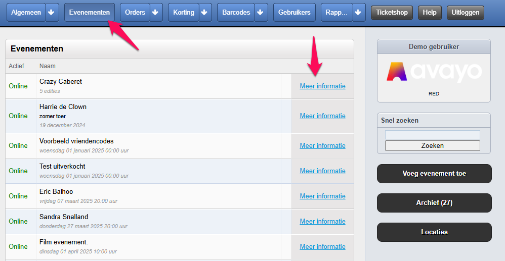505x261 pixels.
Task: Open Meer informatie for Voorbeeld vriendencodes
Action: pyautogui.click(x=323, y=145)
